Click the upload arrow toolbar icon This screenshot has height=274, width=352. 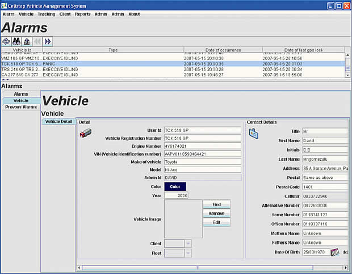tap(27, 41)
